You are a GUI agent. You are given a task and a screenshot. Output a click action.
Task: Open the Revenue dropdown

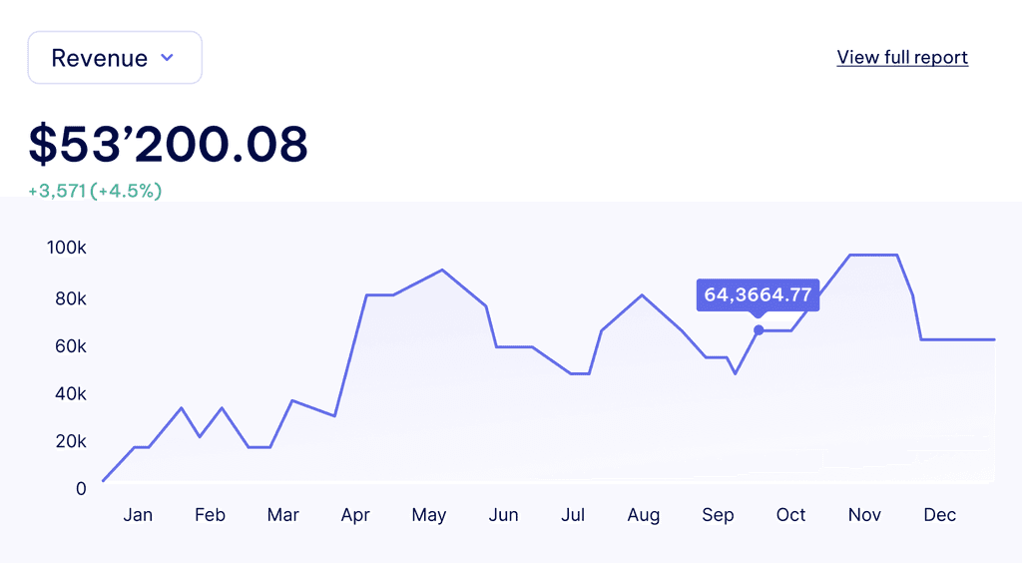115,57
